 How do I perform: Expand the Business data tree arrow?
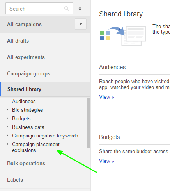7,127
